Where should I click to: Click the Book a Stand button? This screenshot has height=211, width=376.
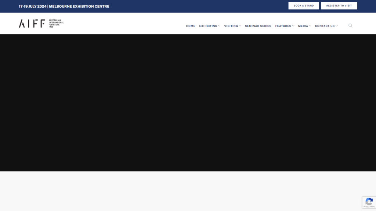(x=304, y=6)
